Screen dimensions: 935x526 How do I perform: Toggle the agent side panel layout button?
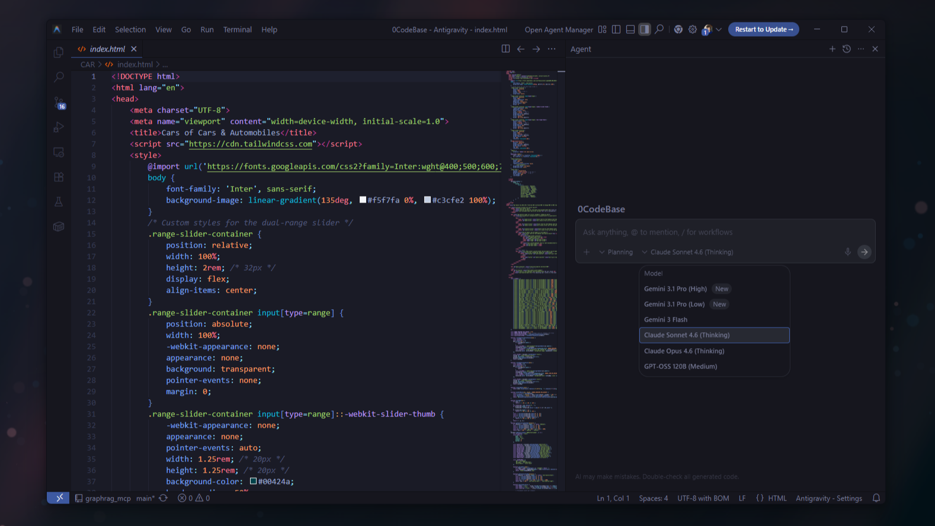645,30
